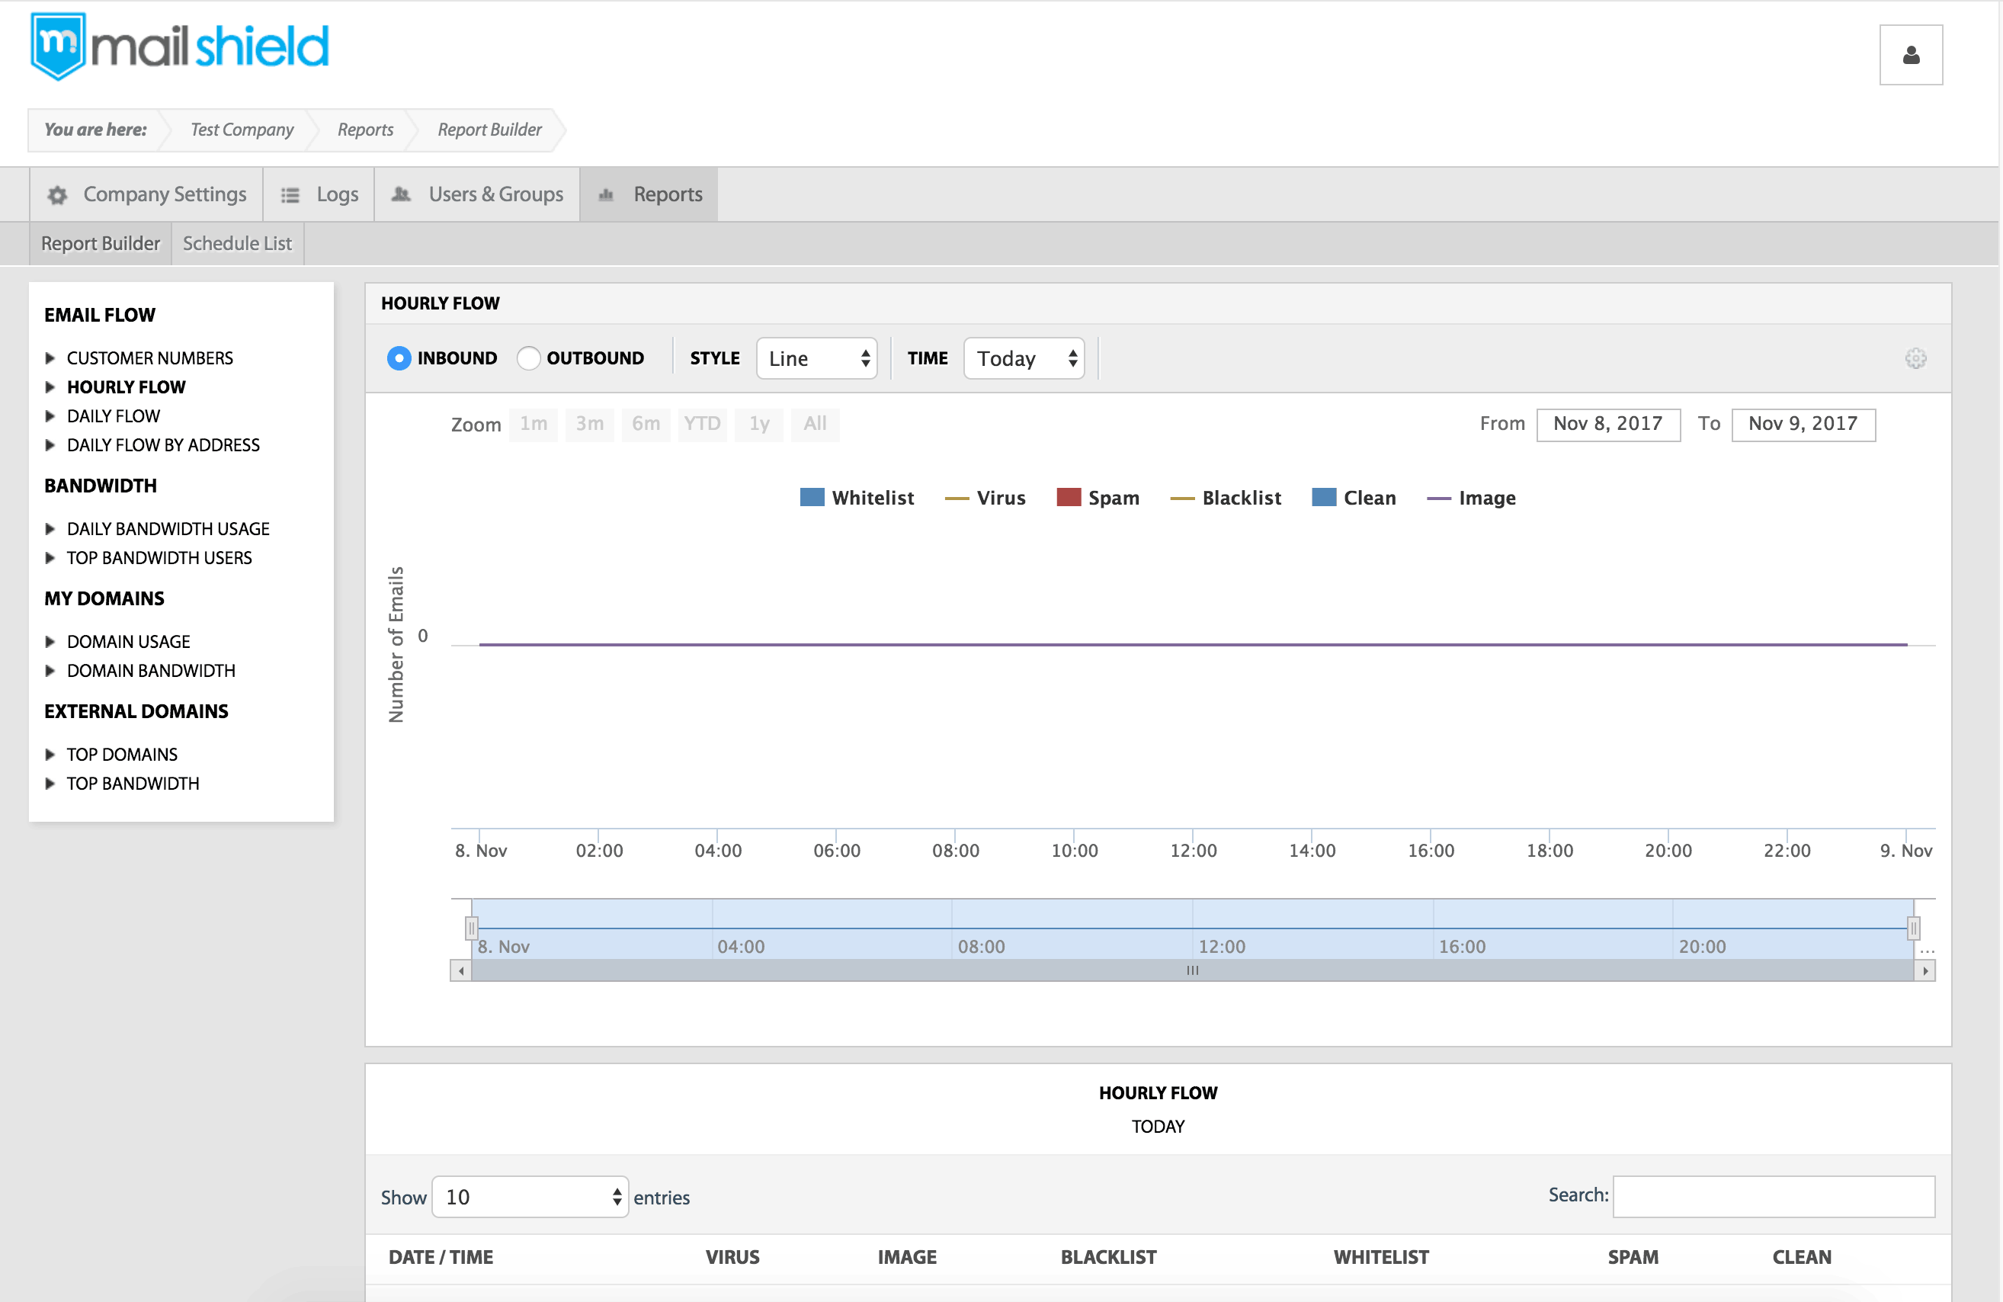Click the 3m zoom button
This screenshot has height=1302, width=2003.
point(590,423)
